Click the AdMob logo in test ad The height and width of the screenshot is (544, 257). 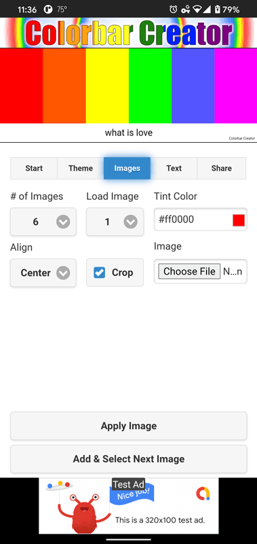coord(203,494)
